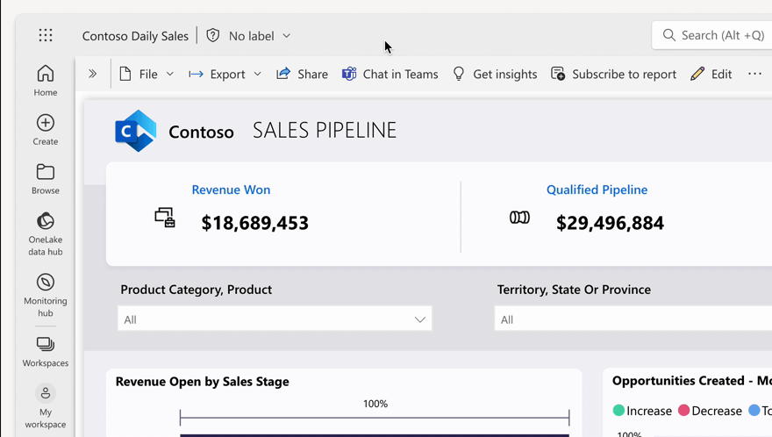Open My workspace in sidebar
The height and width of the screenshot is (437, 772).
tap(46, 406)
